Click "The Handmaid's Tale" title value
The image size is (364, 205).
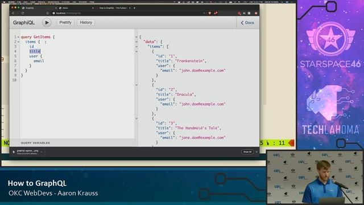tap(198, 128)
